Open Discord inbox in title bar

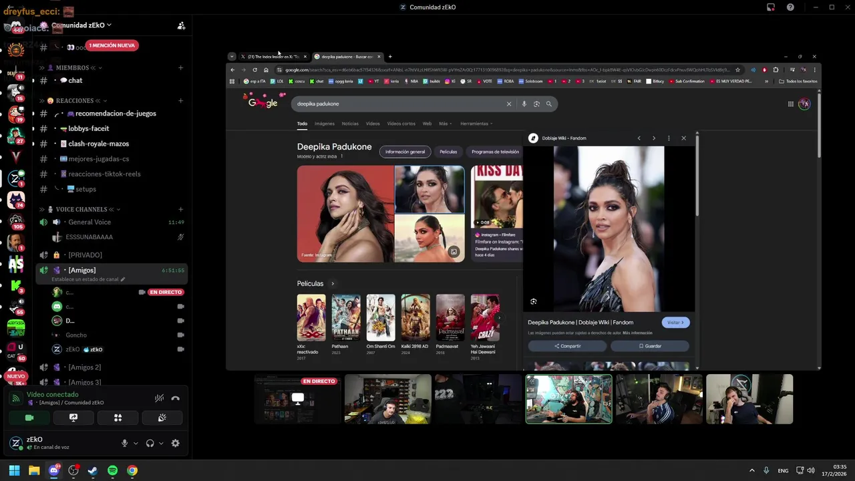[770, 7]
